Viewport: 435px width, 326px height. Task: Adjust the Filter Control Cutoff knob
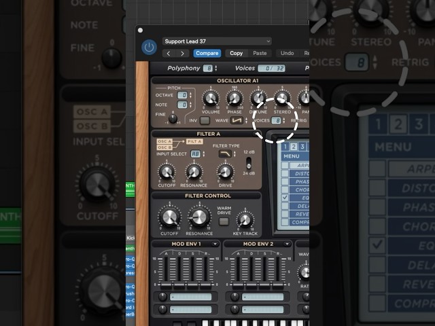pos(169,217)
